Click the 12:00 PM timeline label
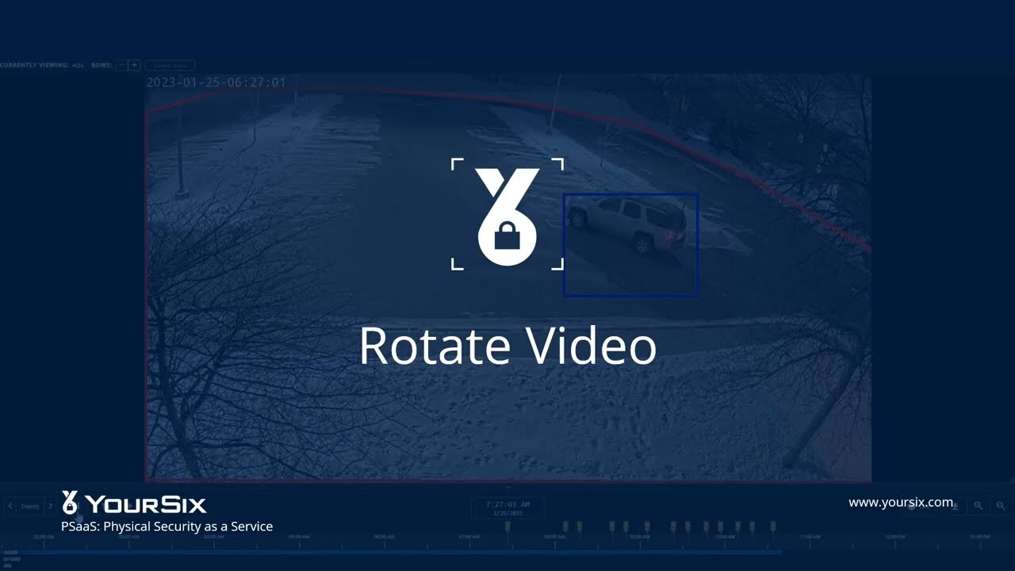Viewport: 1015px width, 571px height. click(x=894, y=537)
